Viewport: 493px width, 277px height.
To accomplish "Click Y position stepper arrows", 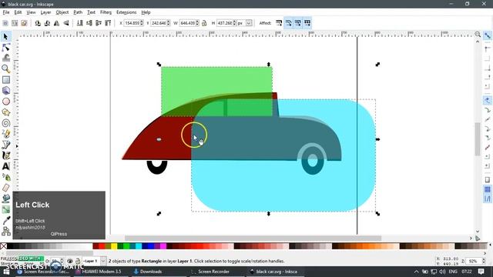I will coord(168,23).
